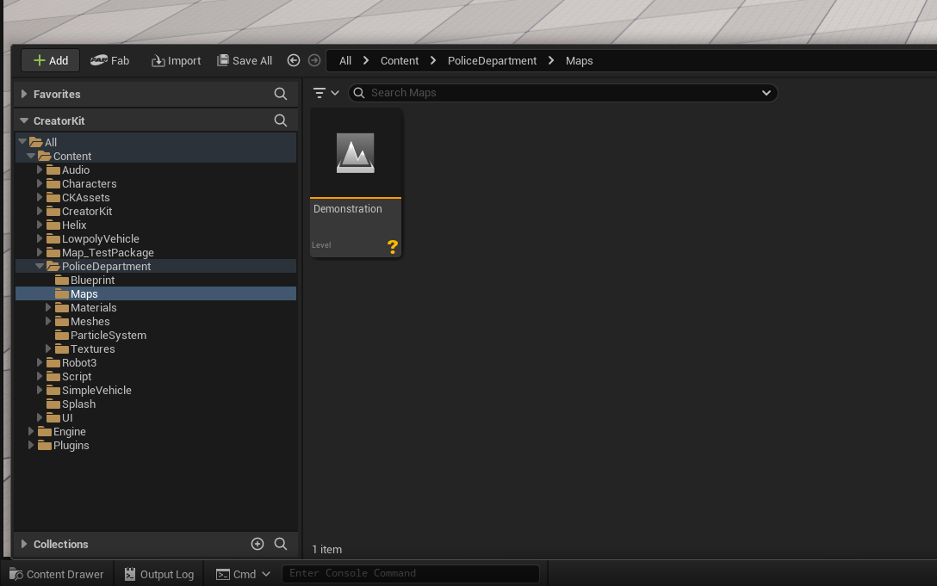Click the search icon in Favorites
Screen dimensions: 937x586
(x=281, y=94)
